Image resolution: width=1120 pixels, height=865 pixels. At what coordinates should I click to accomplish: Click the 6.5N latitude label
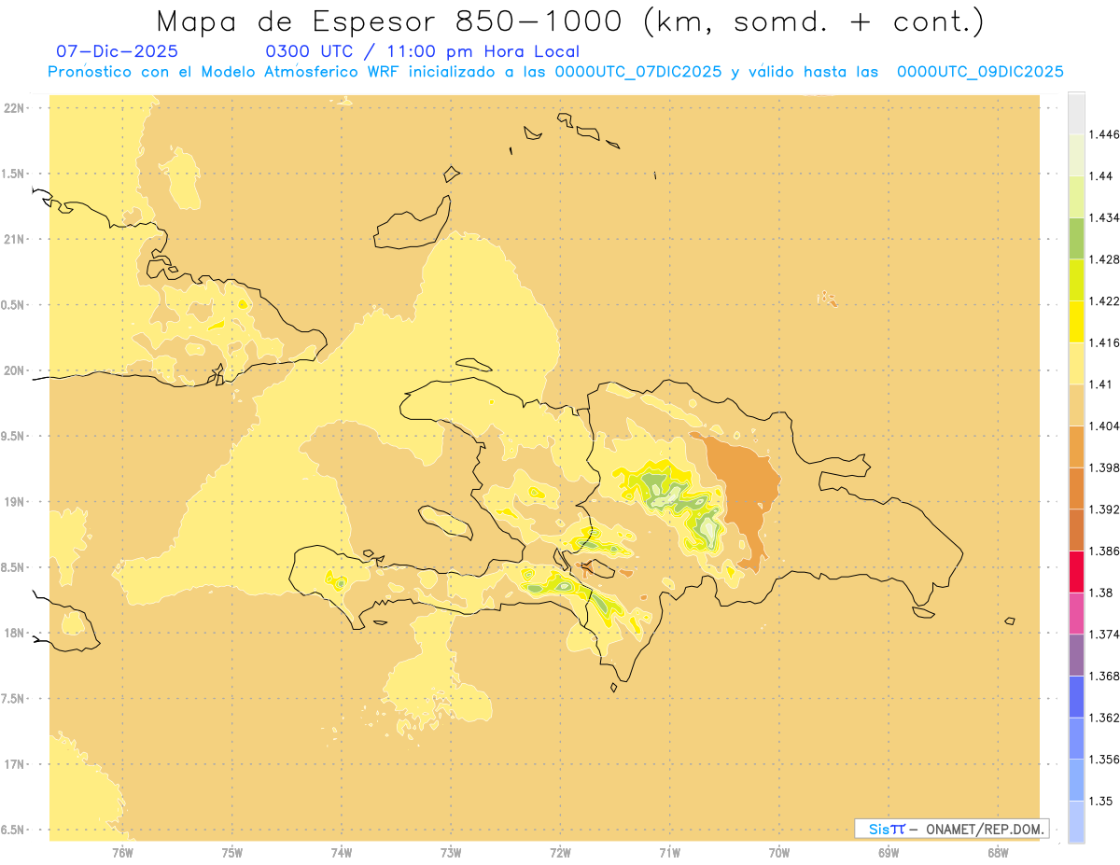[x=13, y=830]
